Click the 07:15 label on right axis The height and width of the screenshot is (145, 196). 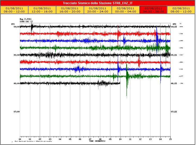tap(174, 112)
